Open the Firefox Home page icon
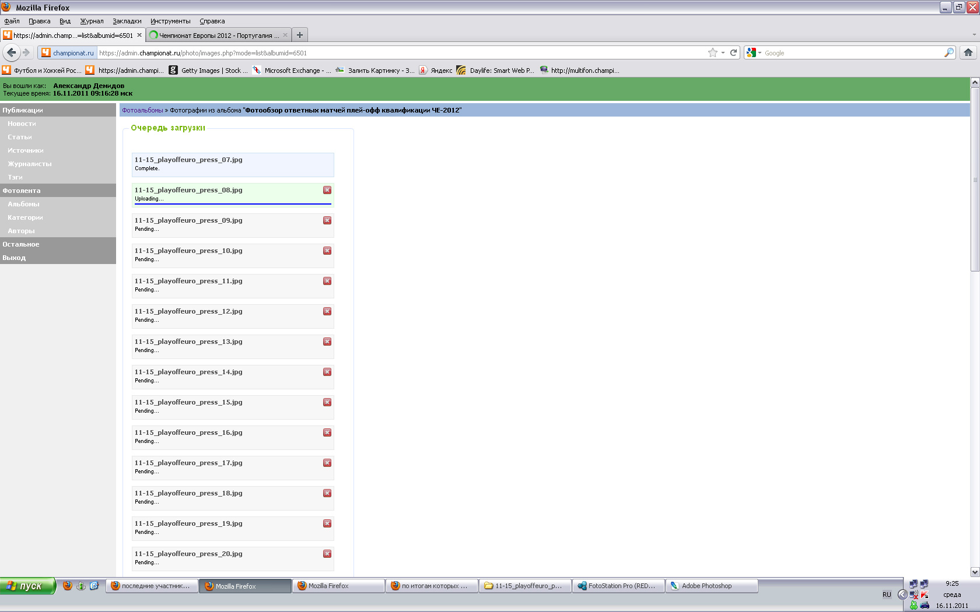This screenshot has width=980, height=612. point(968,52)
